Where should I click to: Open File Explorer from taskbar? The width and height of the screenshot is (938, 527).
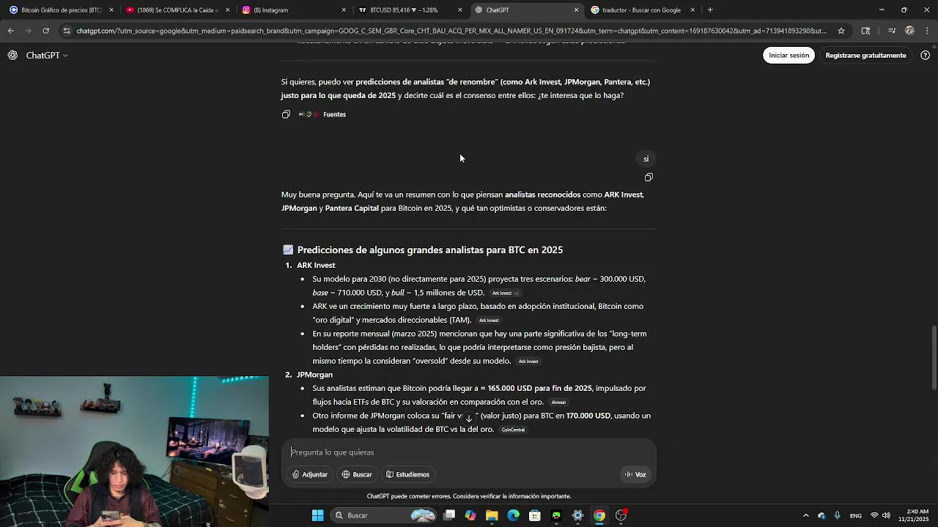[492, 515]
